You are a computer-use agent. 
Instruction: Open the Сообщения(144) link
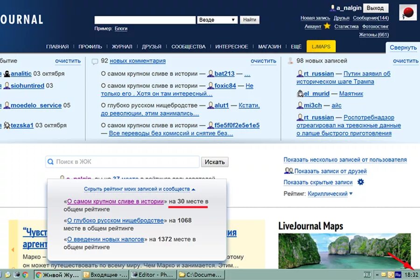[x=371, y=18]
